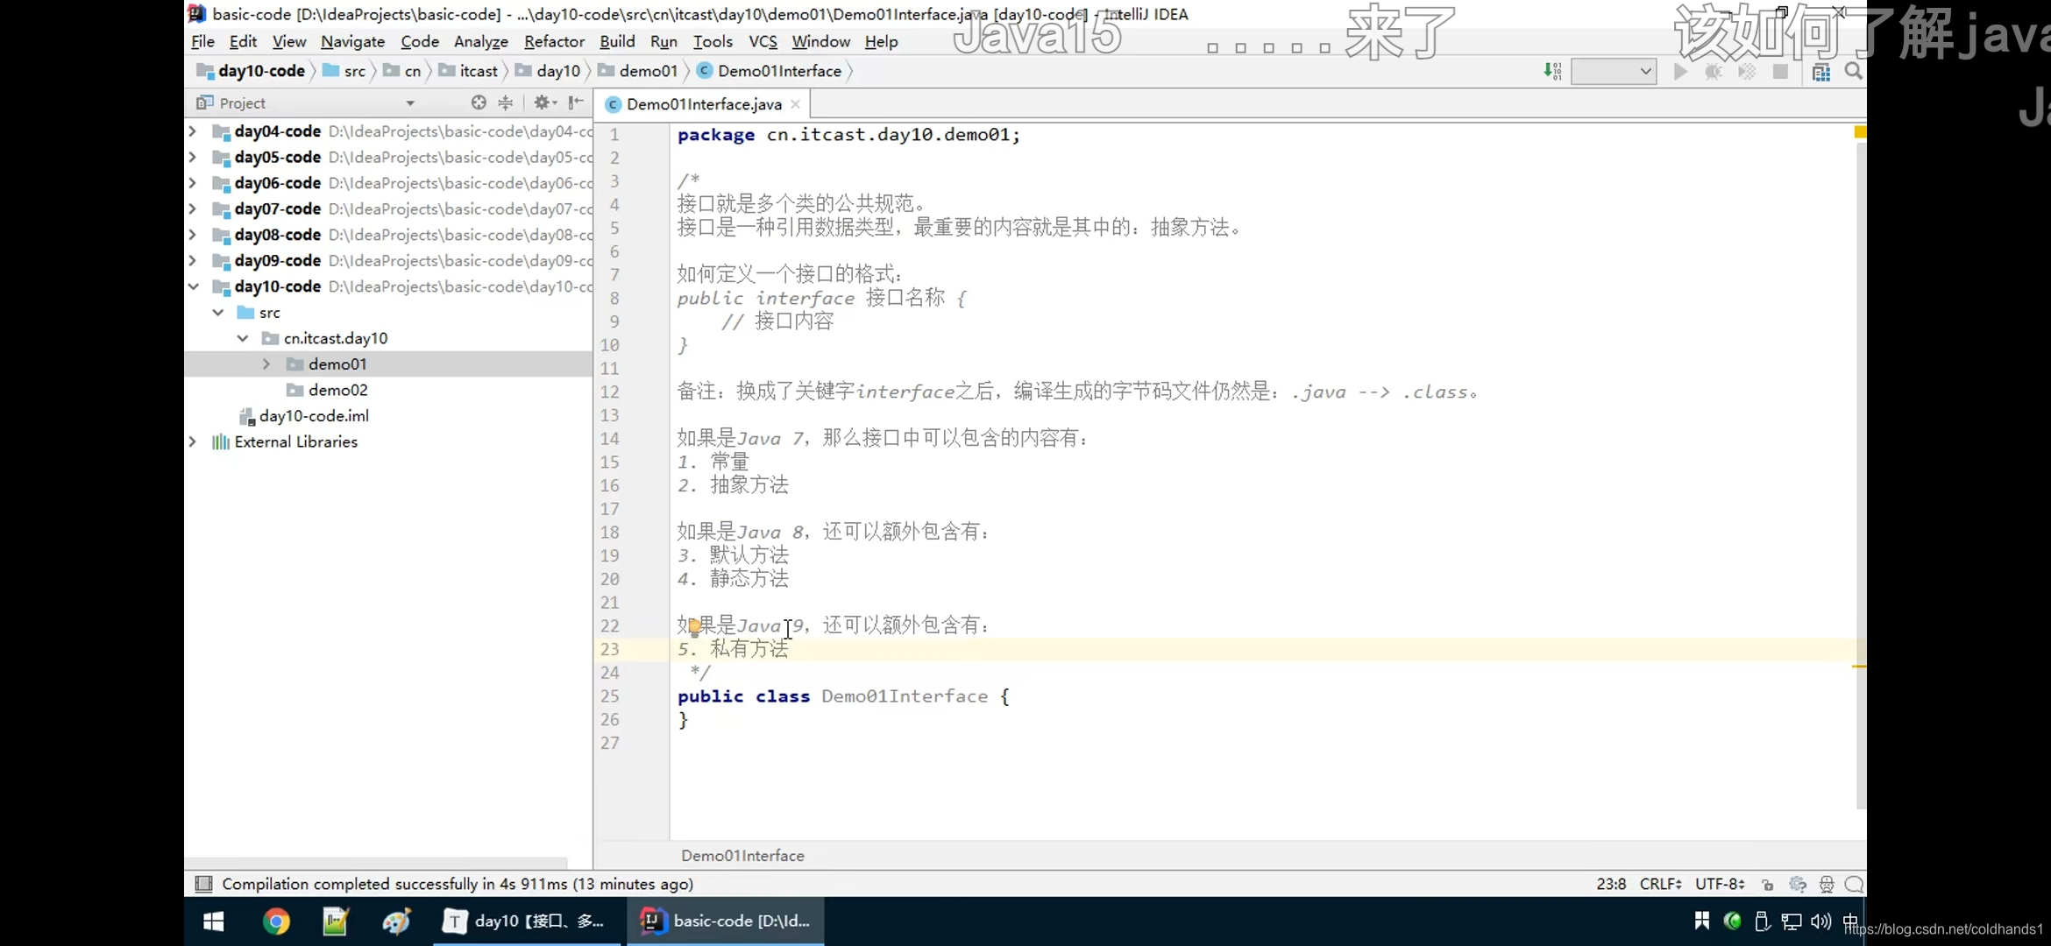Click Demo01Interface in the breadcrumb bar
The height and width of the screenshot is (946, 2051).
[769, 71]
